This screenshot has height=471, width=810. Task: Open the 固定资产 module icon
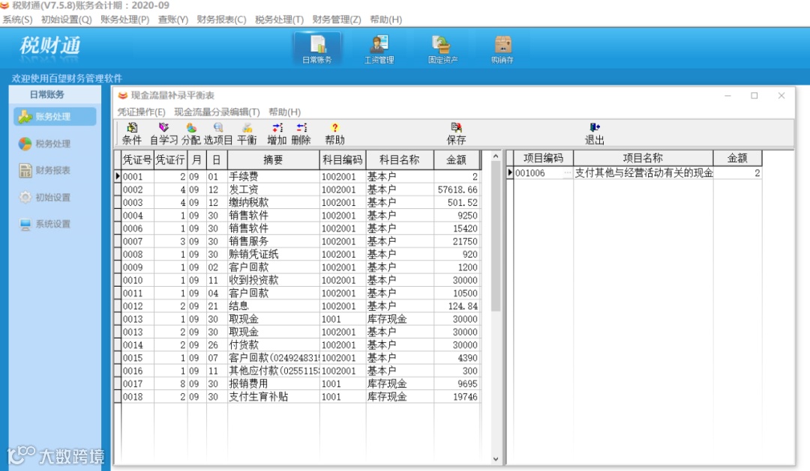pyautogui.click(x=442, y=49)
